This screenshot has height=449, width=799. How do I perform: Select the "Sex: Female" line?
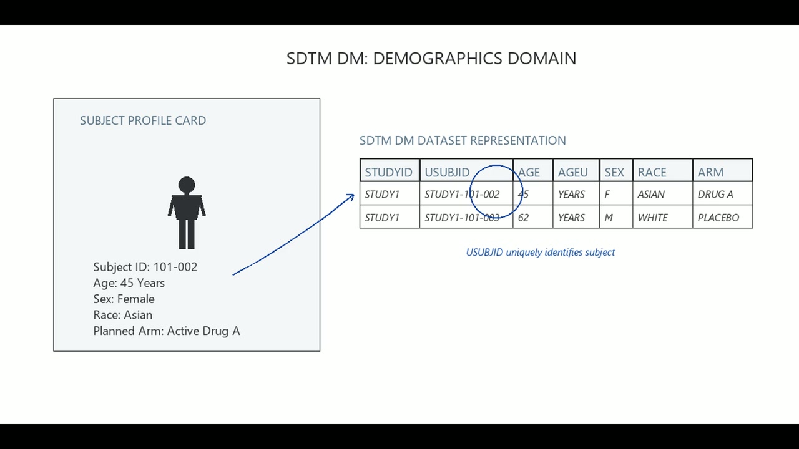coord(124,299)
